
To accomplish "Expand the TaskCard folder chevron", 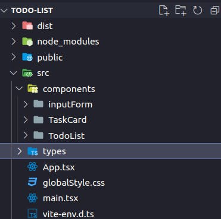I will tap(26, 120).
